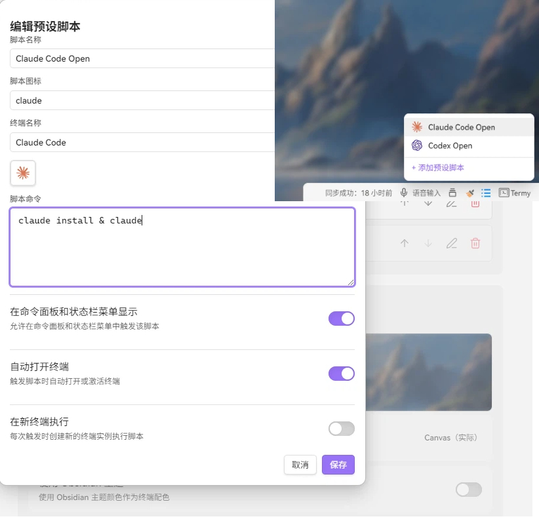Screen dimensions: 539x523
Task: Cancel editing with the 取消 button
Action: click(x=300, y=465)
